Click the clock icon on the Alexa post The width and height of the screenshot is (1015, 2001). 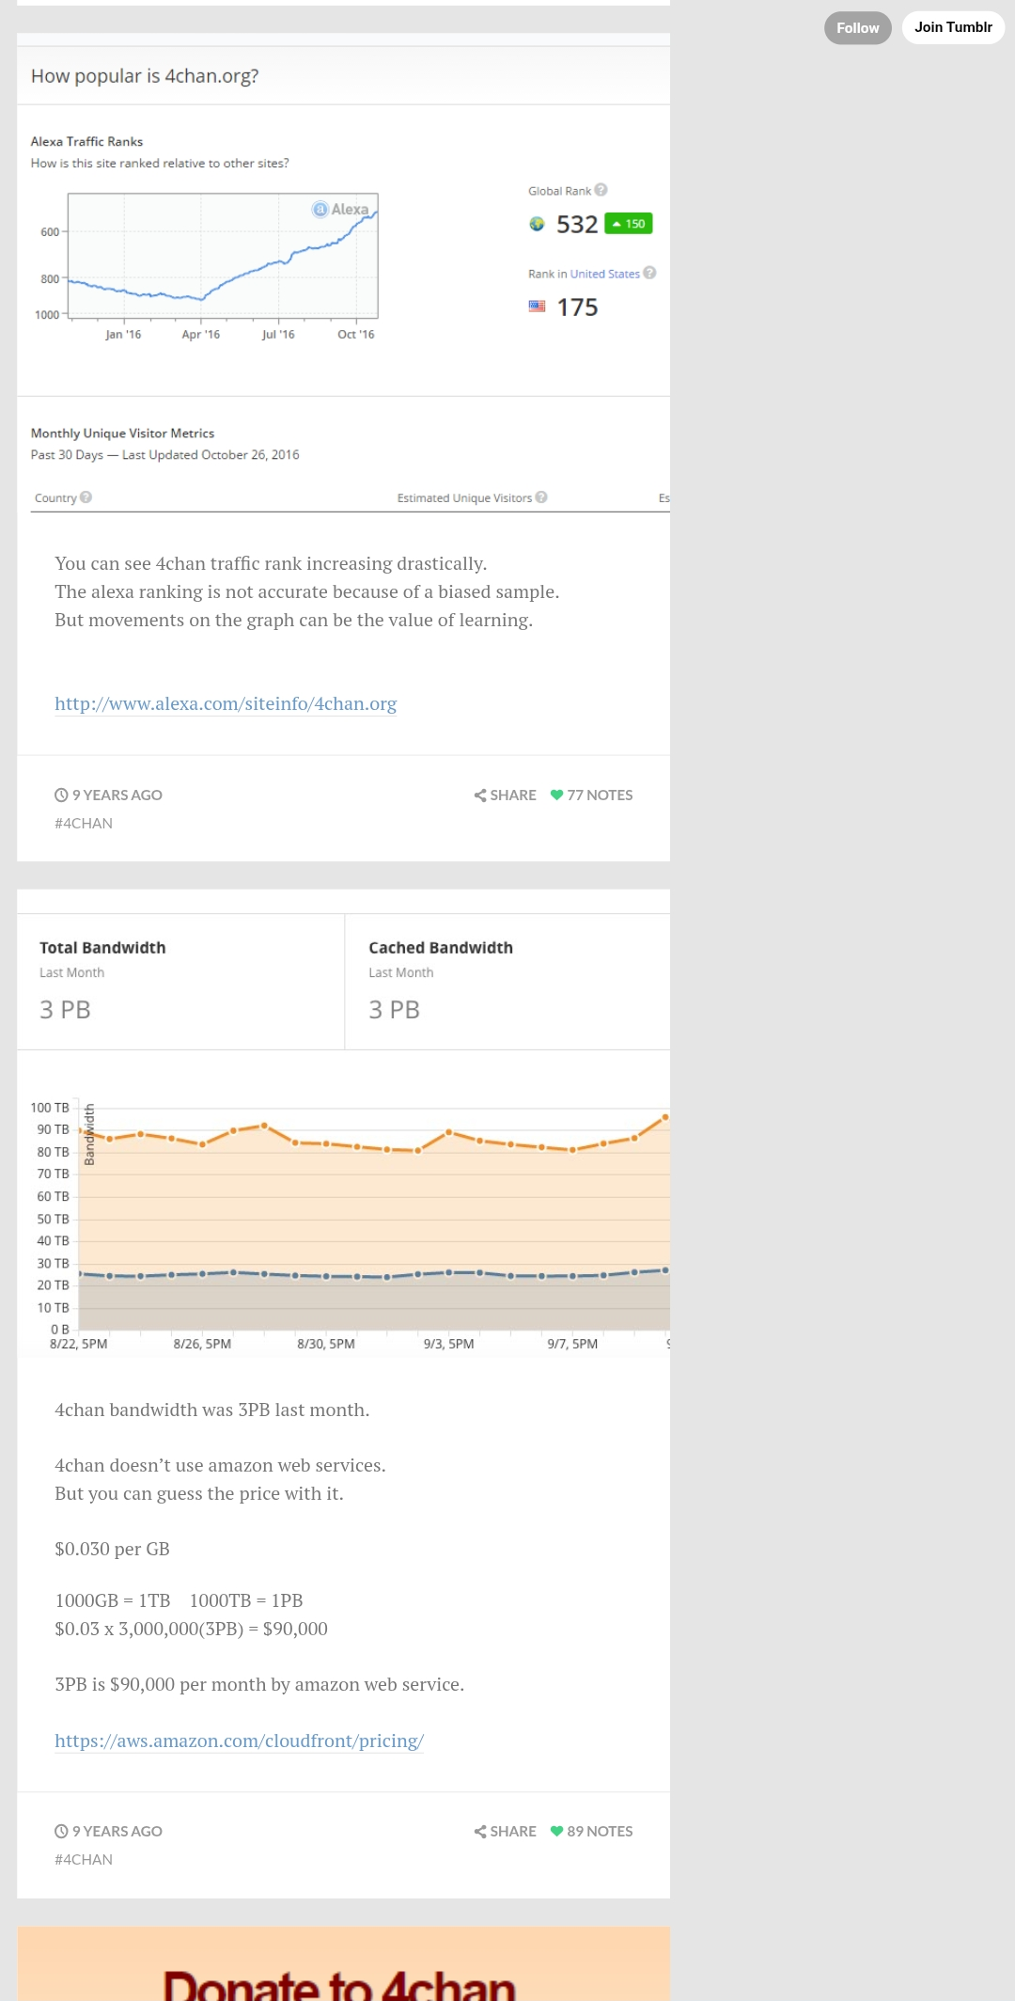(x=61, y=796)
